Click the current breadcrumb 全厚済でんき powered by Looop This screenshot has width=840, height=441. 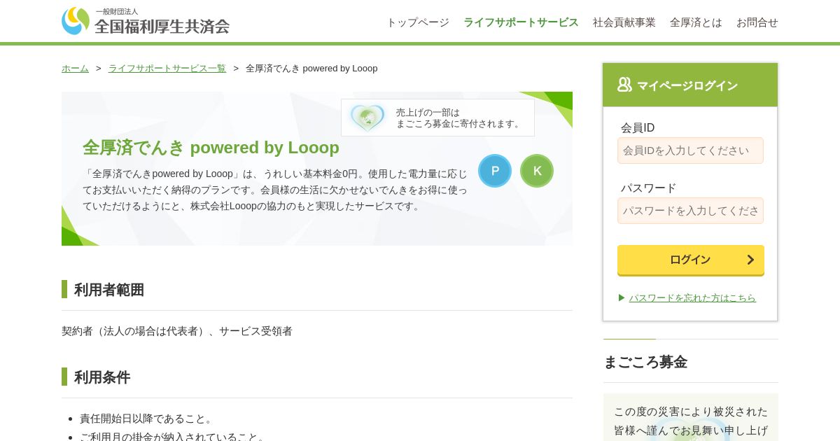[x=311, y=68]
